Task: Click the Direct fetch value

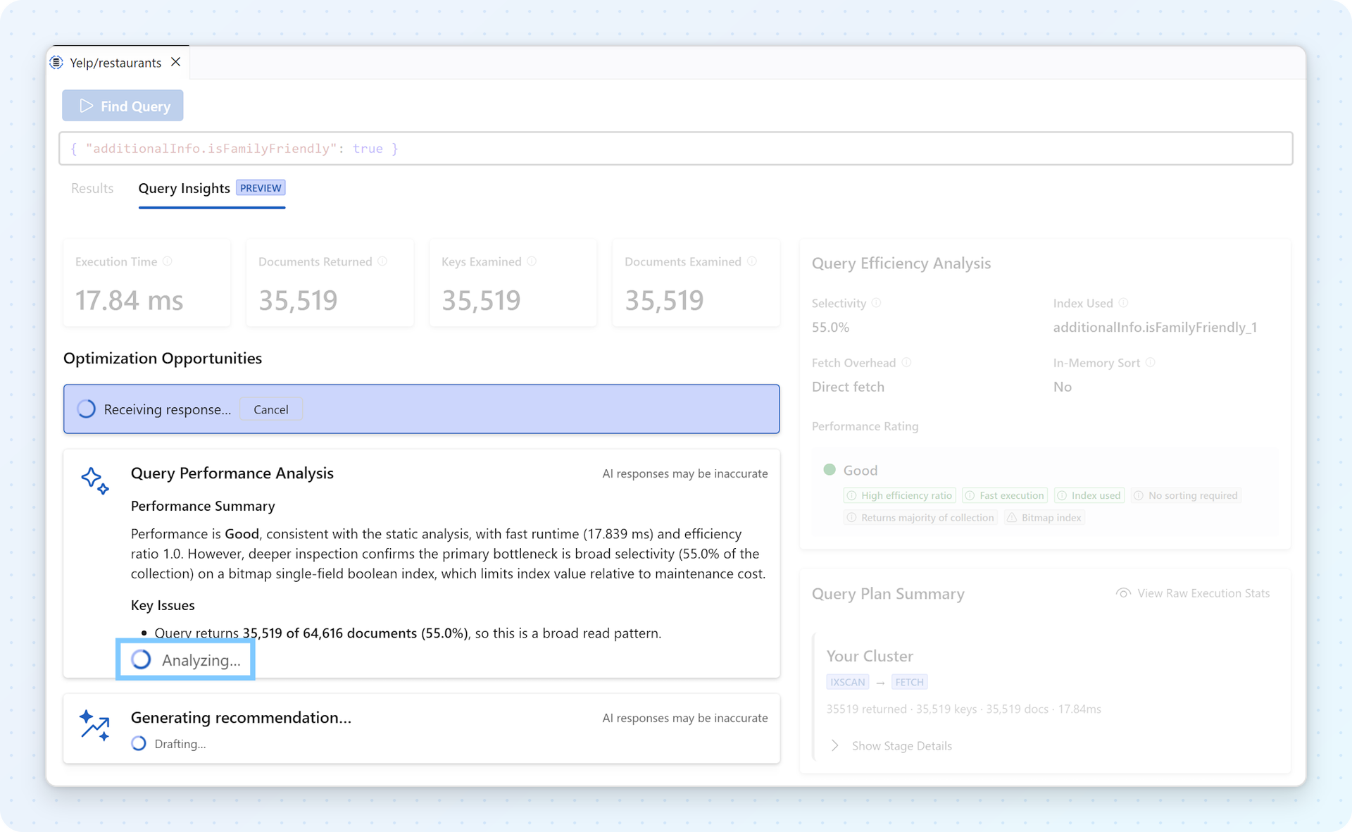Action: coord(848,387)
